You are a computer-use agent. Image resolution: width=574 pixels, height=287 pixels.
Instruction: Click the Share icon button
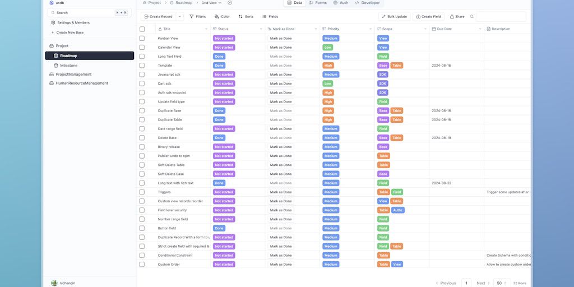pyautogui.click(x=457, y=17)
